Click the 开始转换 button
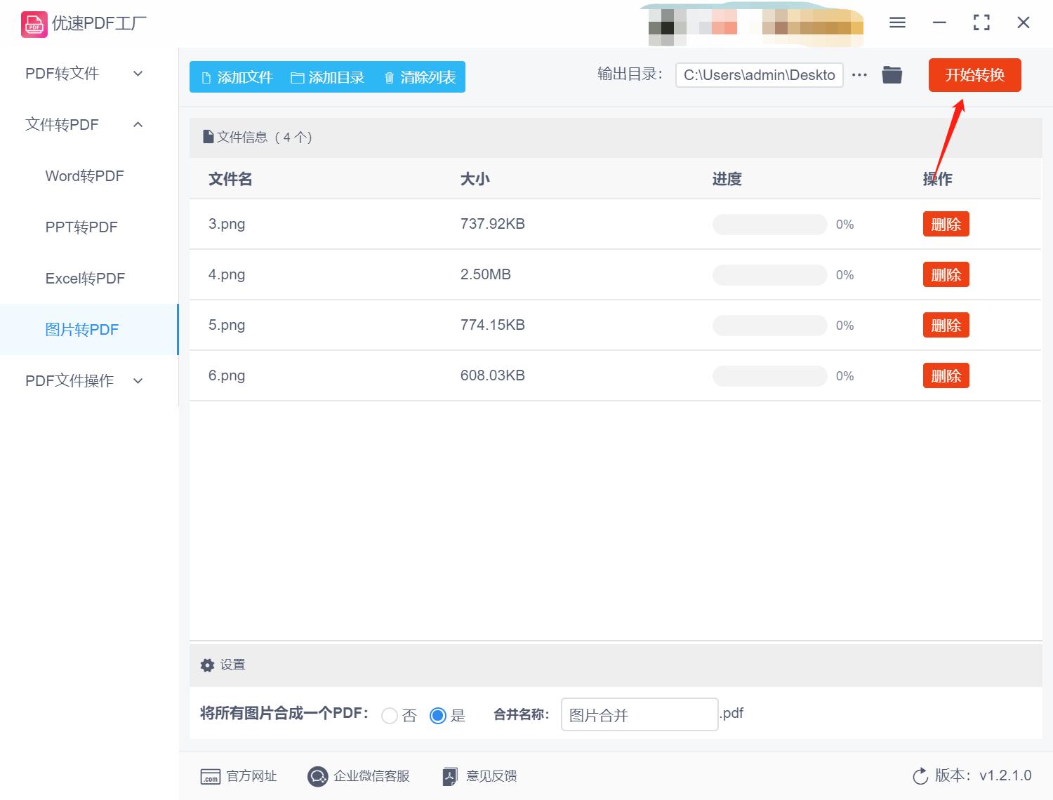Viewport: 1053px width, 800px height. point(974,75)
